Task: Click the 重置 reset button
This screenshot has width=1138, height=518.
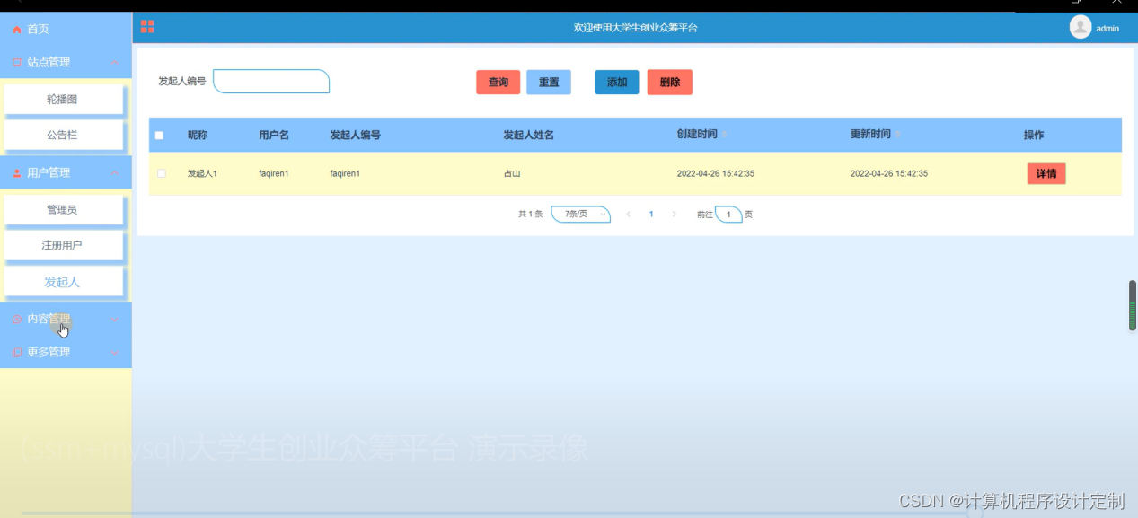Action: tap(549, 83)
